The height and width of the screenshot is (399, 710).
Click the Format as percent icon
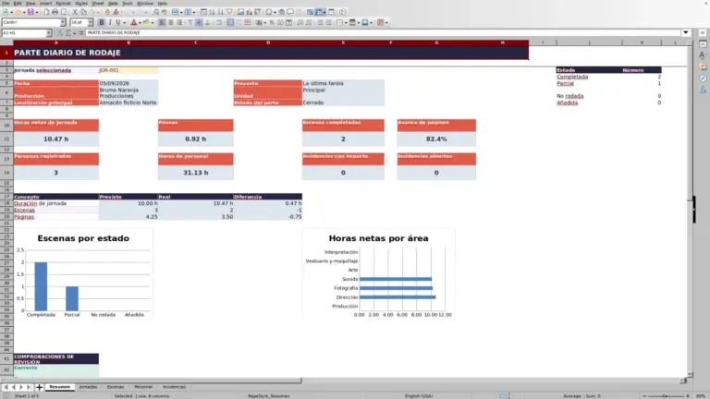click(x=272, y=22)
